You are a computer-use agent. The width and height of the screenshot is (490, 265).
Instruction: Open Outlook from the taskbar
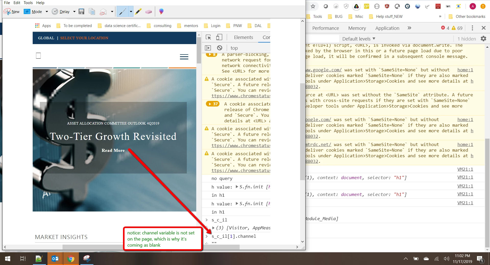point(55,259)
